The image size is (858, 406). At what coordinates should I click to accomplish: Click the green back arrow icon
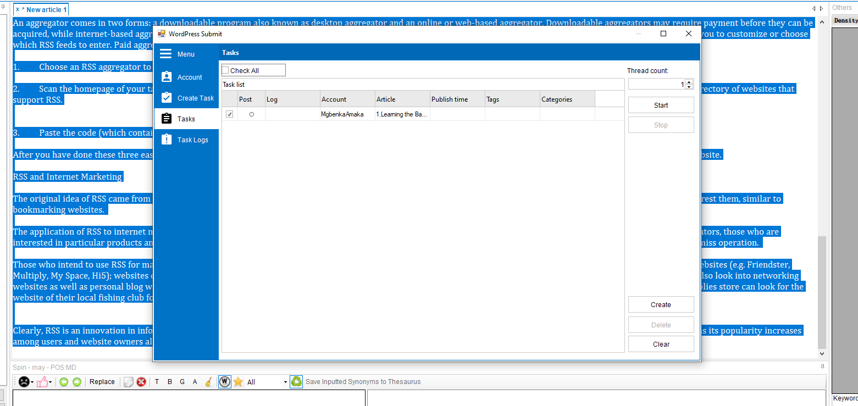64,382
